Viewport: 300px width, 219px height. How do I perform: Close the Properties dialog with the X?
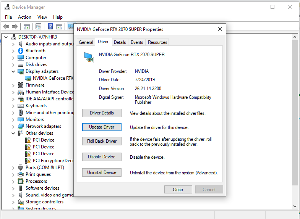click(x=220, y=29)
